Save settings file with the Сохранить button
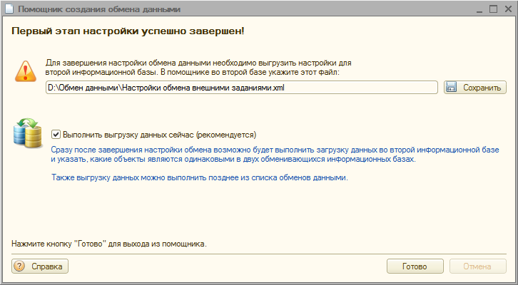 [x=474, y=88]
